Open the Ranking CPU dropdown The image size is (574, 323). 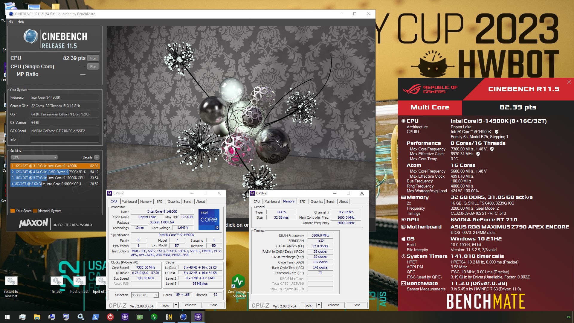tap(34, 157)
